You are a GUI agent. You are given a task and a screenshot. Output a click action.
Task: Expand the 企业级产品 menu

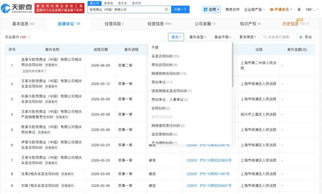(x=254, y=9)
